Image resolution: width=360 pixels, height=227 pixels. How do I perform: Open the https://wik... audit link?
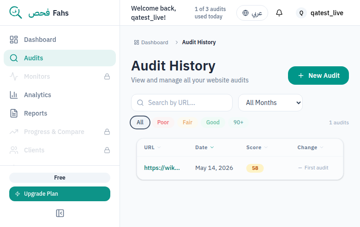point(162,168)
